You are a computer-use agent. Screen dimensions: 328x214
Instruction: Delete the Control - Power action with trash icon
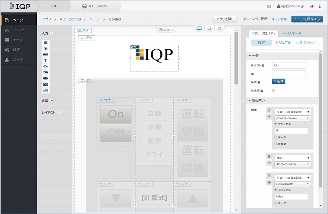269,110
